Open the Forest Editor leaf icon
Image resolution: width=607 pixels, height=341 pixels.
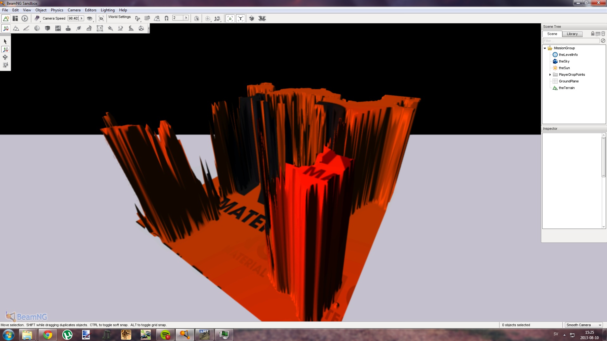79,28
